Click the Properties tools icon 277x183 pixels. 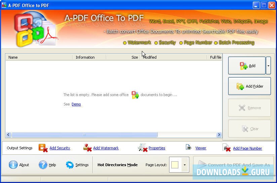point(143,148)
